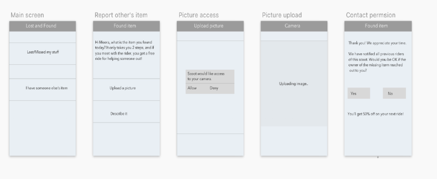Select the Contact permsion title label
437x179 pixels.
(371, 15)
